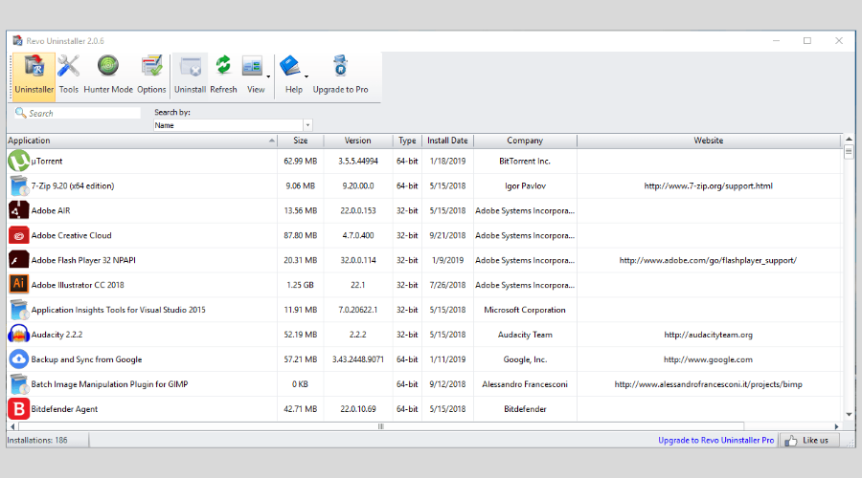Click the alessandrofrancesconi.it website URL
Image resolution: width=862 pixels, height=478 pixels.
(x=708, y=384)
